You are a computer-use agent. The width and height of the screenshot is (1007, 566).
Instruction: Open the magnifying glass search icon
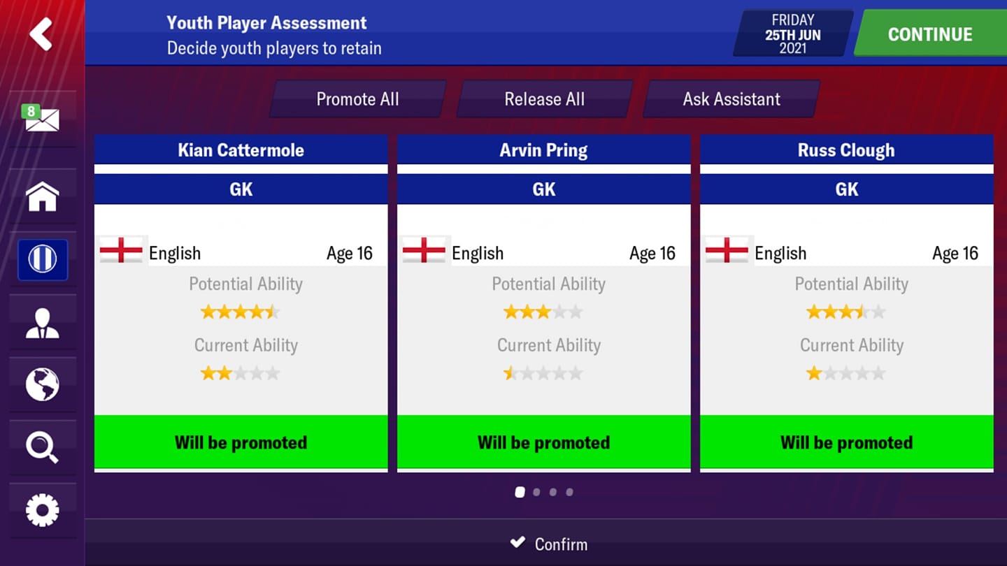point(42,447)
